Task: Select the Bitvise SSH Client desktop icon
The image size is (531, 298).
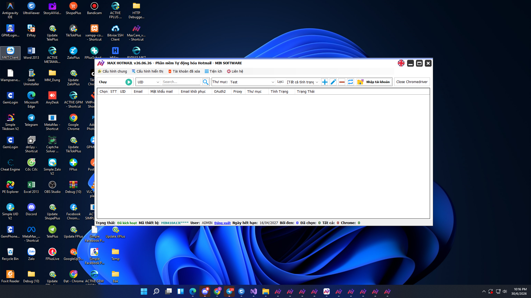Action: (115, 33)
